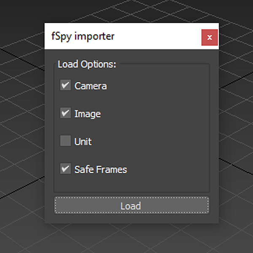This screenshot has width=253, height=253.
Task: Click the 'Unit' text label
Action: coord(83,142)
